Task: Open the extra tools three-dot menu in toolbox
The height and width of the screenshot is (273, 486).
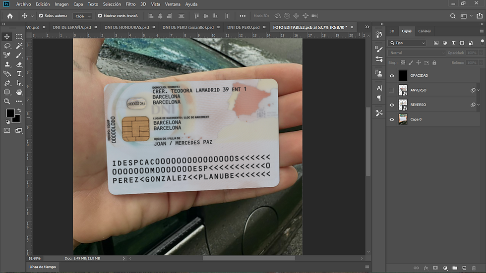Action: [x=19, y=101]
